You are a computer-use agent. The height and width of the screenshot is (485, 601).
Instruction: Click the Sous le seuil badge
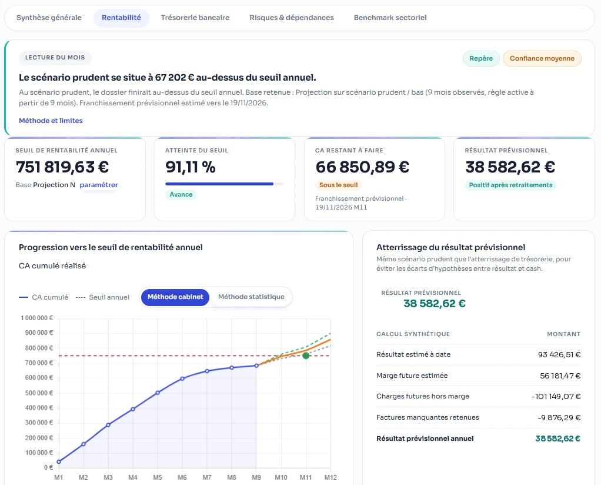[339, 185]
